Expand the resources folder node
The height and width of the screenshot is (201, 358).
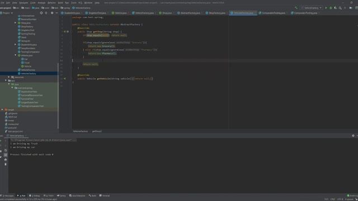(x=9, y=77)
